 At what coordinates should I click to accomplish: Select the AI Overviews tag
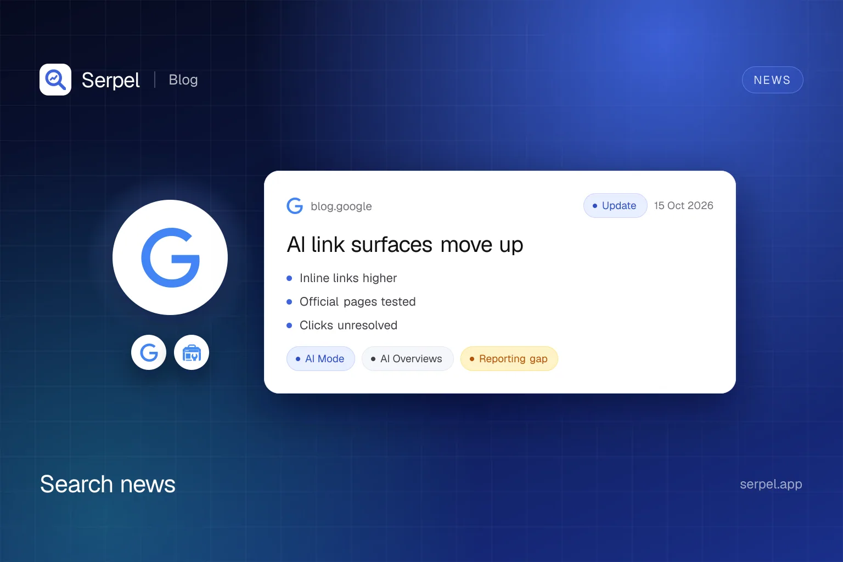407,358
